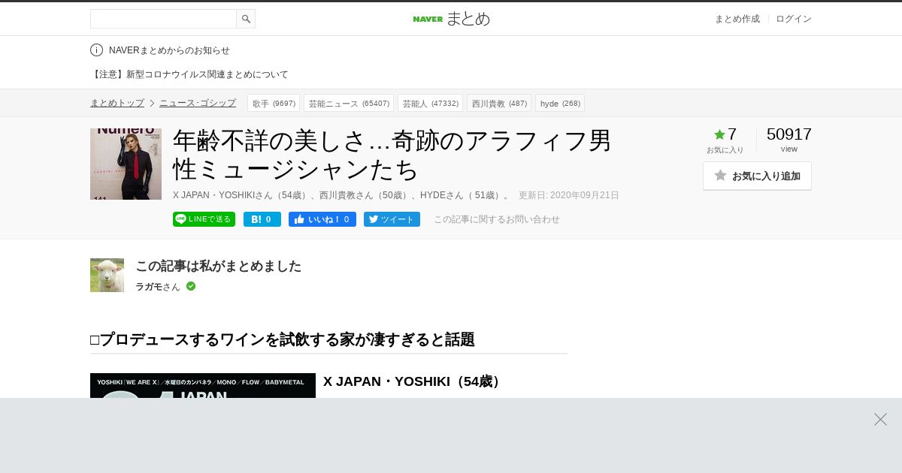Image resolution: width=902 pixels, height=473 pixels.
Task: Select the 歌手 (9697) tag
Action: coord(274,103)
